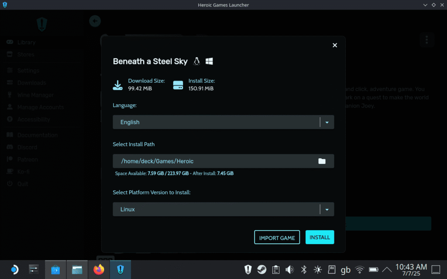Close the Beneath a Steel Sky install dialog
The width and height of the screenshot is (447, 279).
(x=335, y=45)
